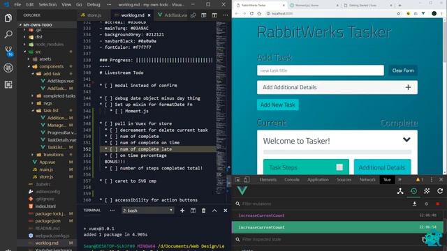
Task: Open the Console tab in DevTools
Action: click(x=292, y=180)
